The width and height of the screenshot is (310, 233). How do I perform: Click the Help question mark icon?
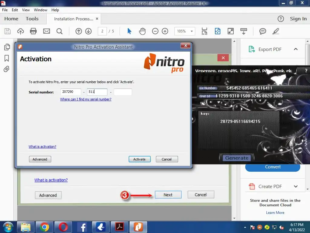click(x=281, y=19)
